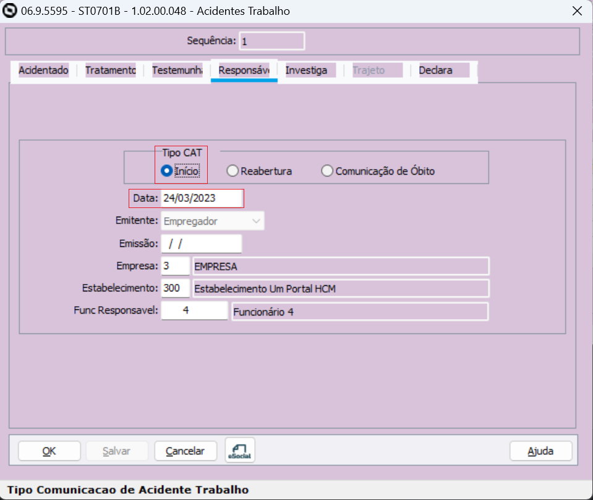Click the Estabelecimento code field 300
The image size is (593, 500).
[x=176, y=288]
